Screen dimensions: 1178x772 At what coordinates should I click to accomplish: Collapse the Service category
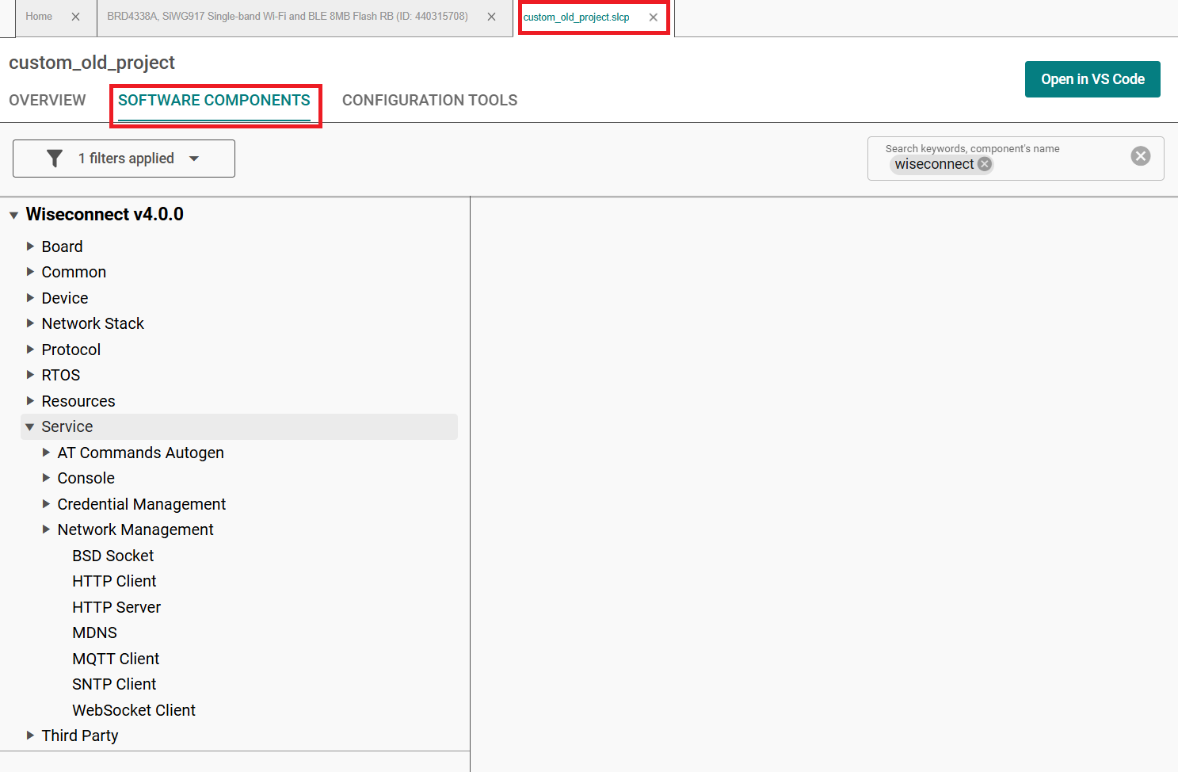(x=30, y=427)
